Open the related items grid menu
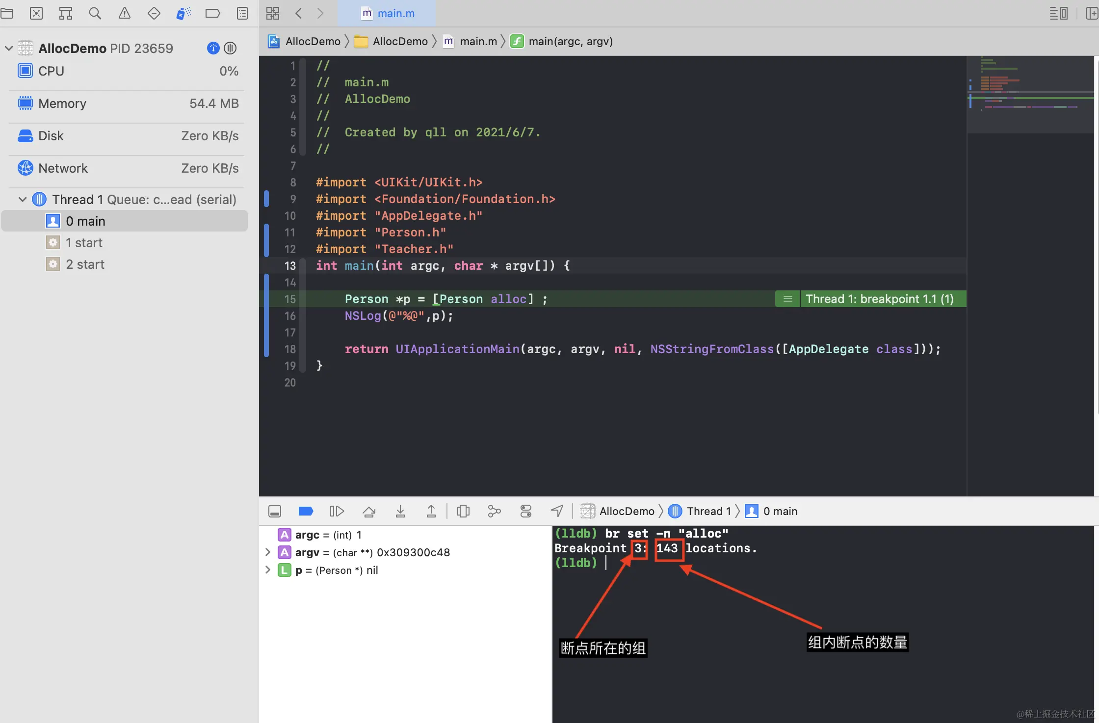Image resolution: width=1099 pixels, height=723 pixels. click(273, 13)
